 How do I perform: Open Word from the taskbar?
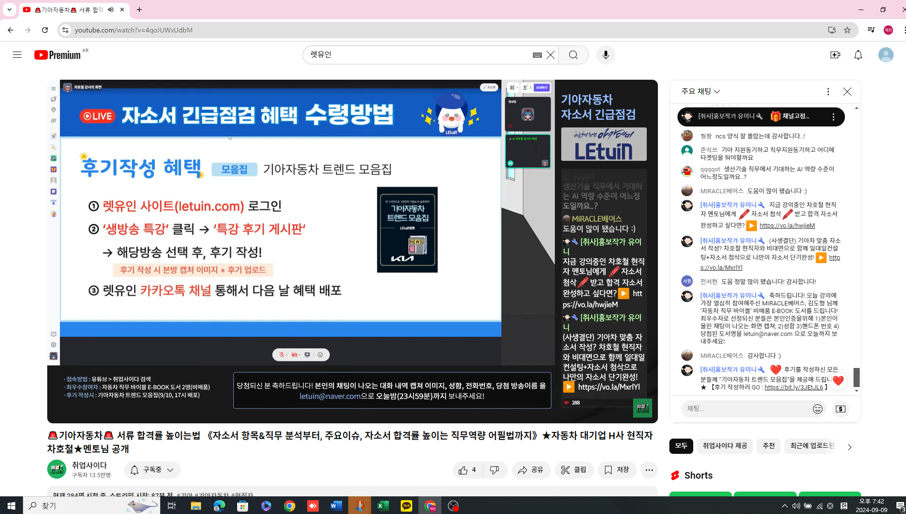tap(336, 505)
